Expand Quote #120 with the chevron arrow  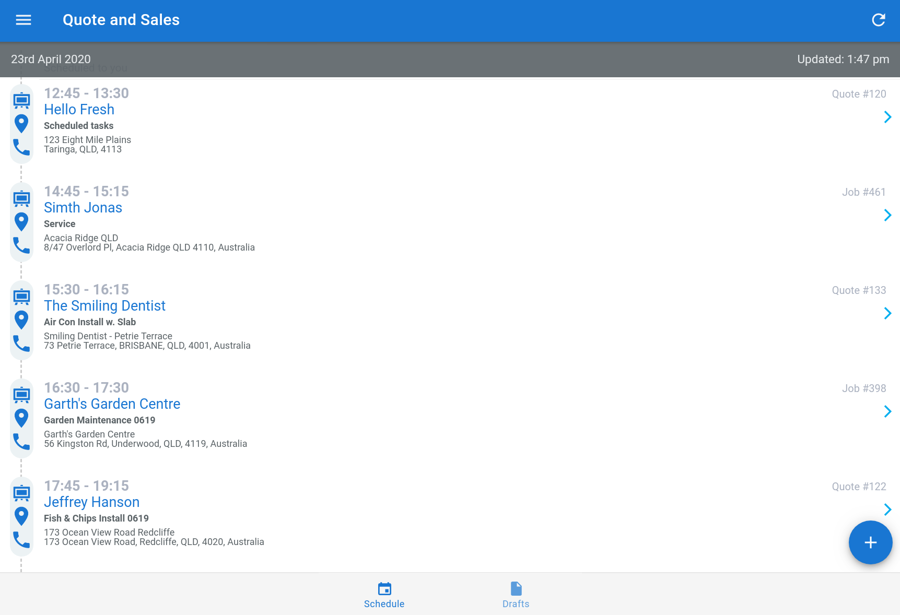[887, 117]
